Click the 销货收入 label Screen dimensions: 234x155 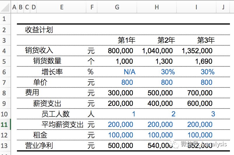[x=39, y=50]
